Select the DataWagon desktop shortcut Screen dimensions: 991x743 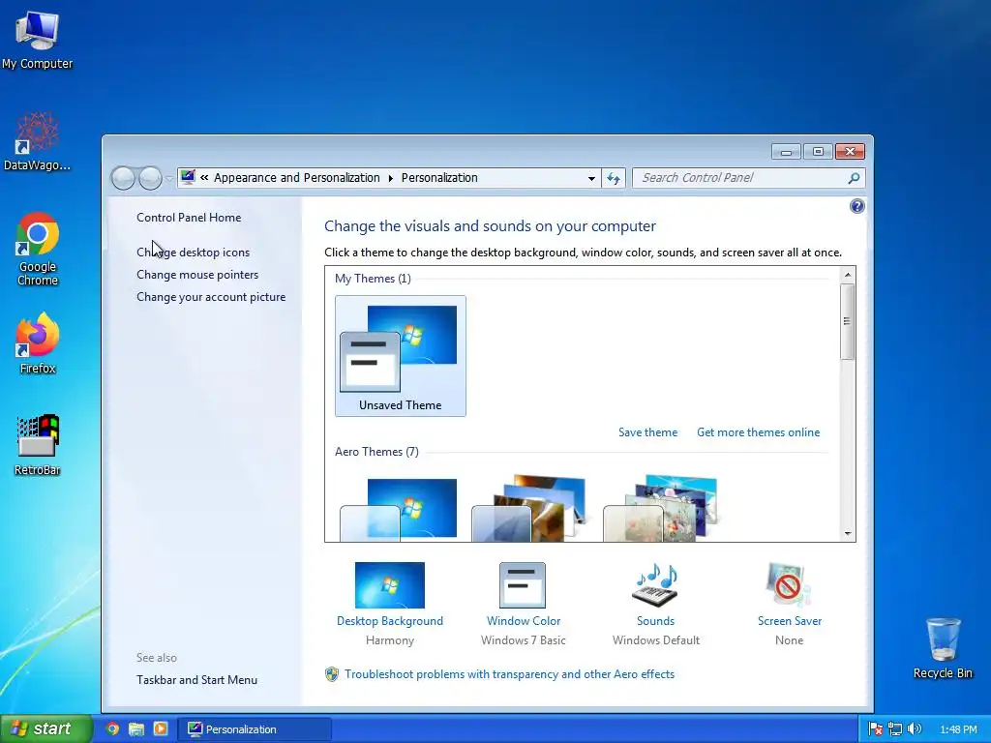tap(38, 141)
